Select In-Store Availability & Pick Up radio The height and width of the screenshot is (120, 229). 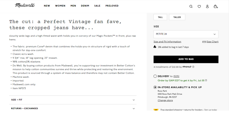tap(155, 87)
